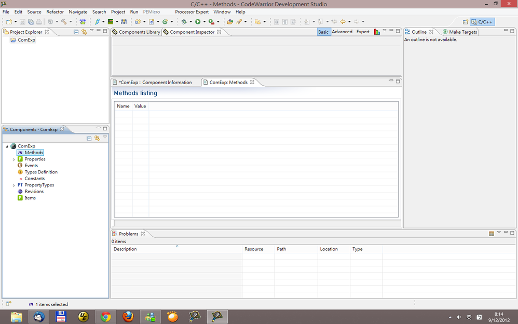The width and height of the screenshot is (518, 324).
Task: Expand the PropertyTypes tree node
Action: point(14,185)
